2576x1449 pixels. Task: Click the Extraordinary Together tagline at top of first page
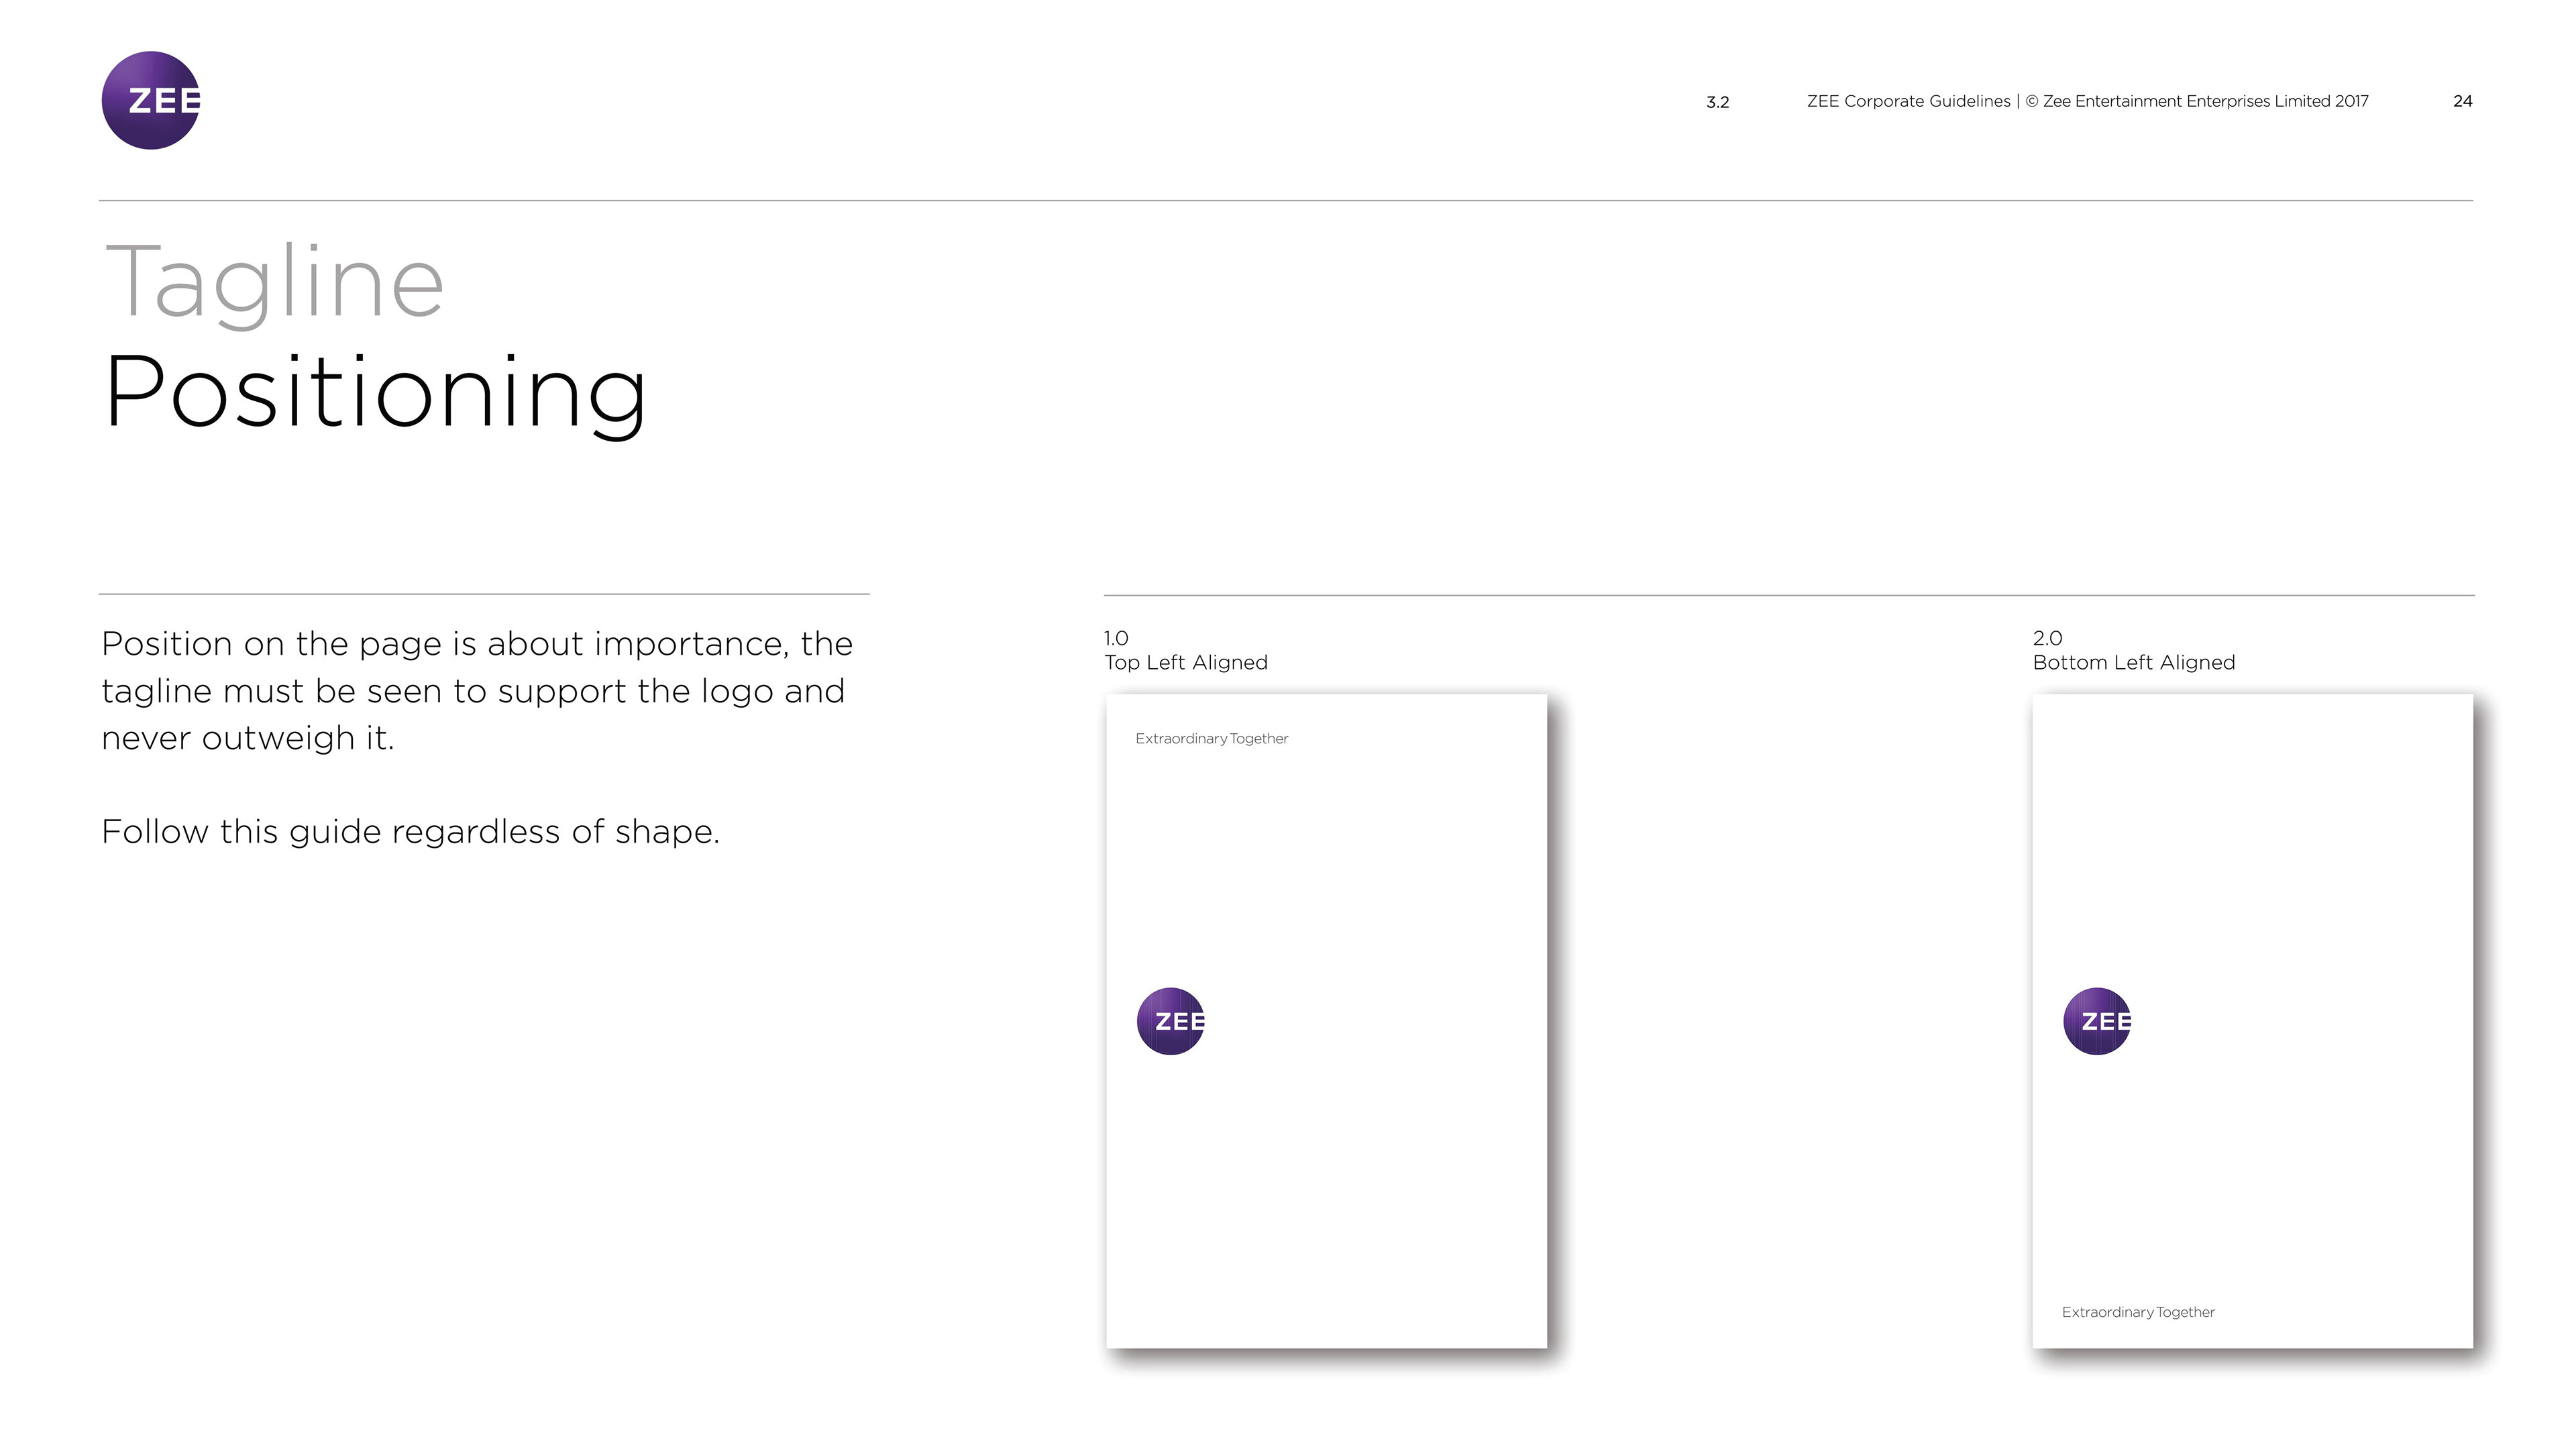tap(1211, 739)
